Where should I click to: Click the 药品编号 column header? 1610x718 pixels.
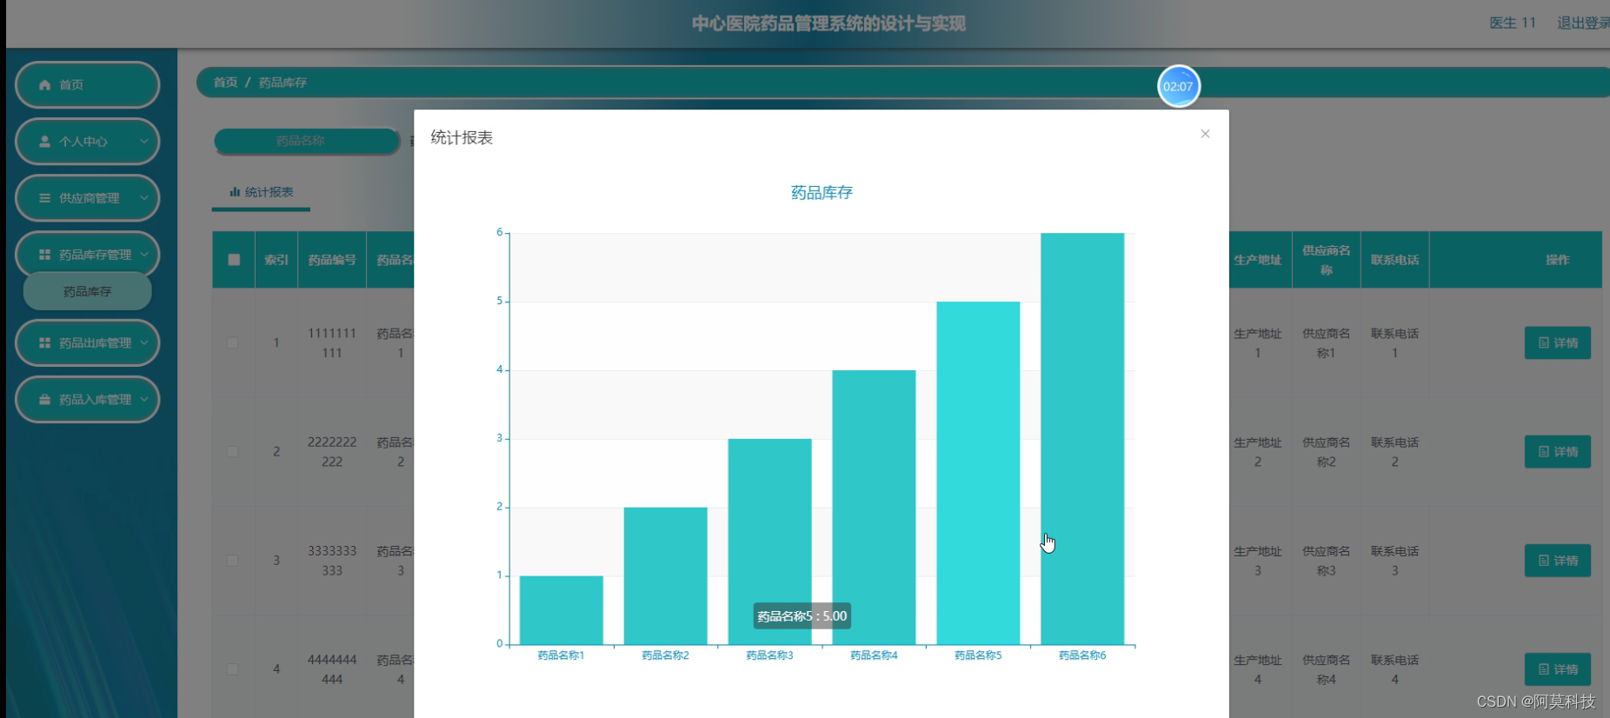coord(332,260)
